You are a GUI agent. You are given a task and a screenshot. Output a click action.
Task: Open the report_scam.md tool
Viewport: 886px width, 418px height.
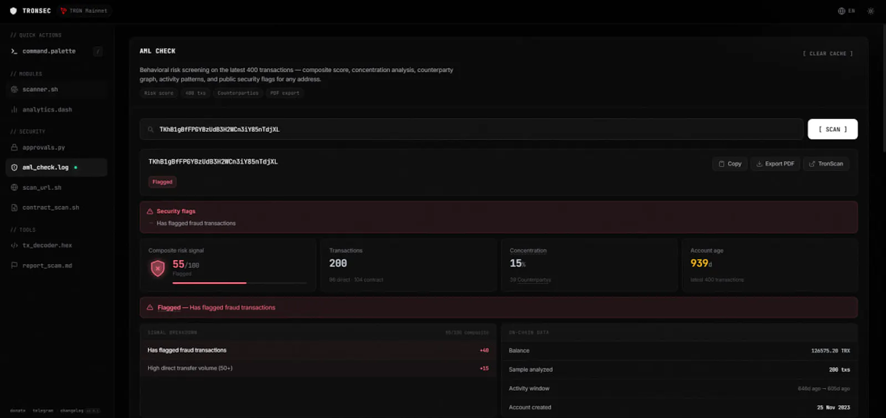click(x=56, y=265)
